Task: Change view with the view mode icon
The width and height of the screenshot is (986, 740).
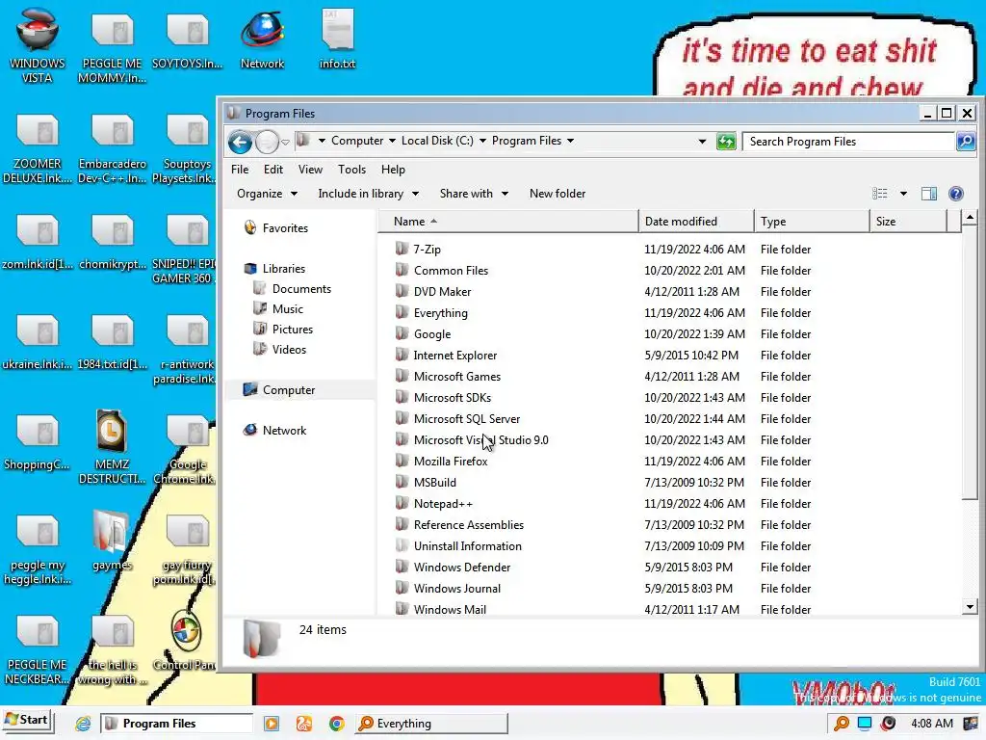Action: coord(880,193)
